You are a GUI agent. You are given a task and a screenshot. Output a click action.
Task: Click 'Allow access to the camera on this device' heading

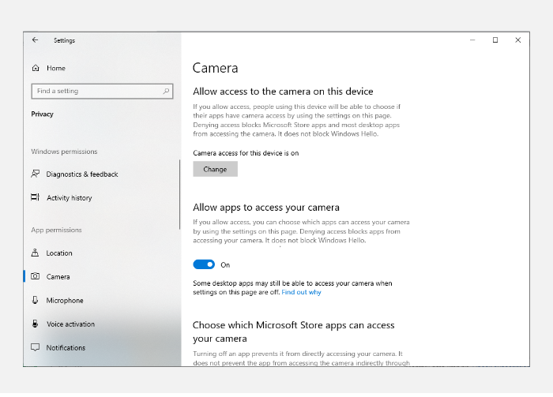pos(283,92)
